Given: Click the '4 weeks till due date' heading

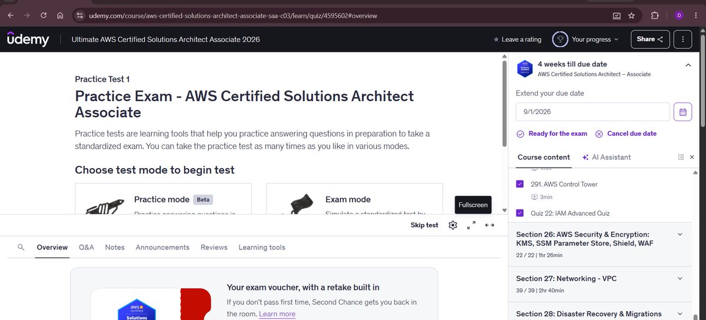Looking at the screenshot, I should pos(572,64).
